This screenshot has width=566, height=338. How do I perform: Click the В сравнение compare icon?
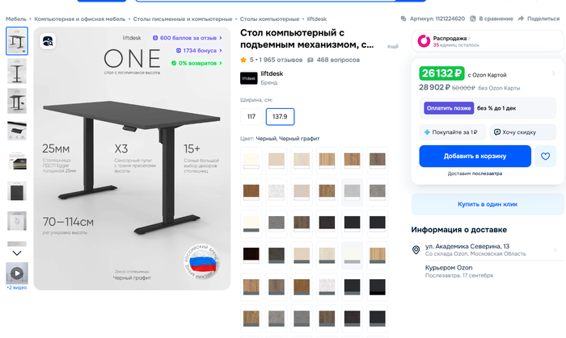point(474,18)
